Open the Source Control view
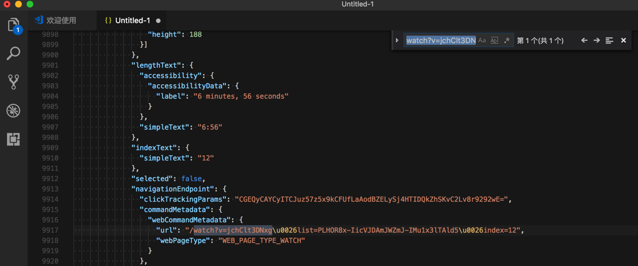Viewport: 638px width, 266px height. pyautogui.click(x=14, y=82)
